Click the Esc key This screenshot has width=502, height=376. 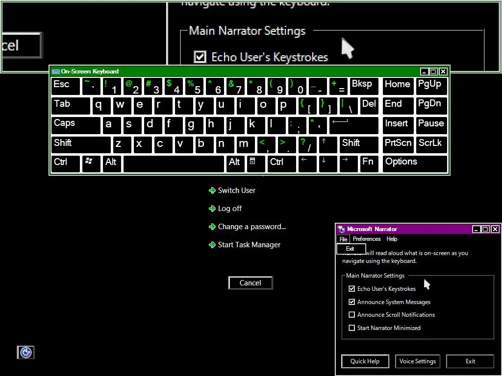tap(66, 86)
